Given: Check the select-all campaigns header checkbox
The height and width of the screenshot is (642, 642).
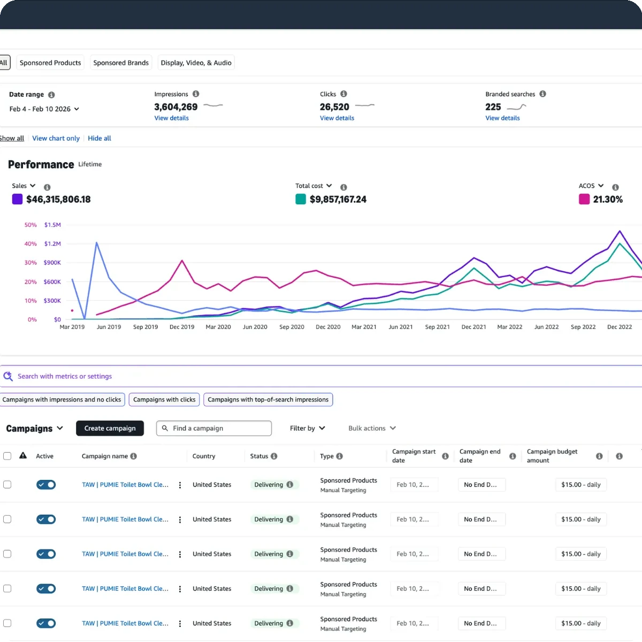Looking at the screenshot, I should 7,456.
